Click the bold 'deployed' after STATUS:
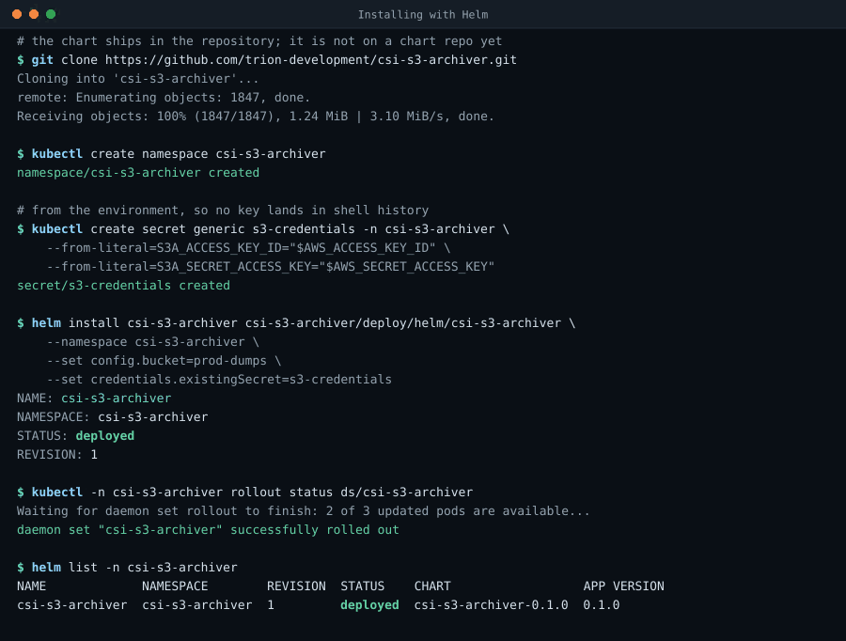846x641 pixels. coord(105,436)
